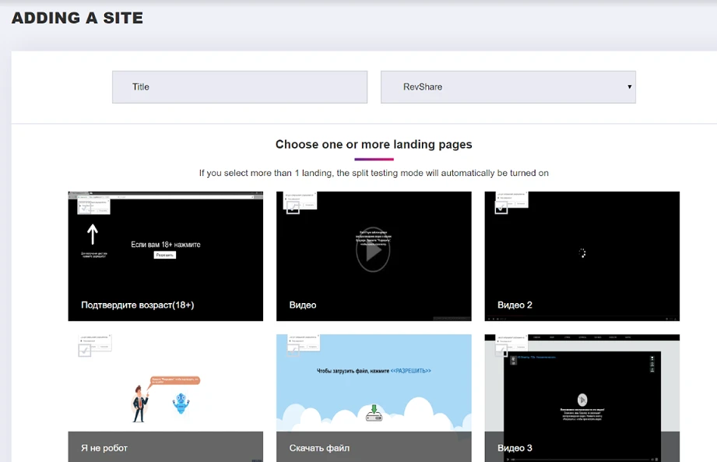This screenshot has height=462, width=717.
Task: Click the РАЗРЕШИТЬ link in download preview
Action: [410, 371]
